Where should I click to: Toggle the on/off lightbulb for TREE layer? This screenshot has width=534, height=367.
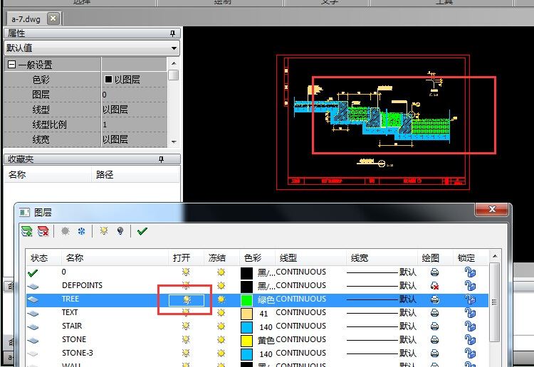(187, 299)
